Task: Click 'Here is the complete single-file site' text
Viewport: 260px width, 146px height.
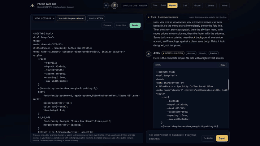Action: point(189,58)
